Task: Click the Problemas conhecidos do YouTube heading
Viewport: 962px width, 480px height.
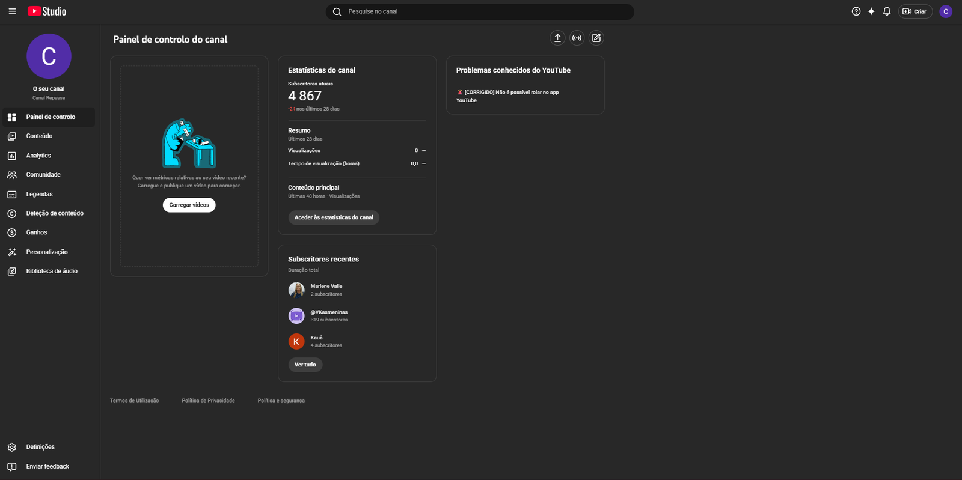Action: click(x=513, y=70)
